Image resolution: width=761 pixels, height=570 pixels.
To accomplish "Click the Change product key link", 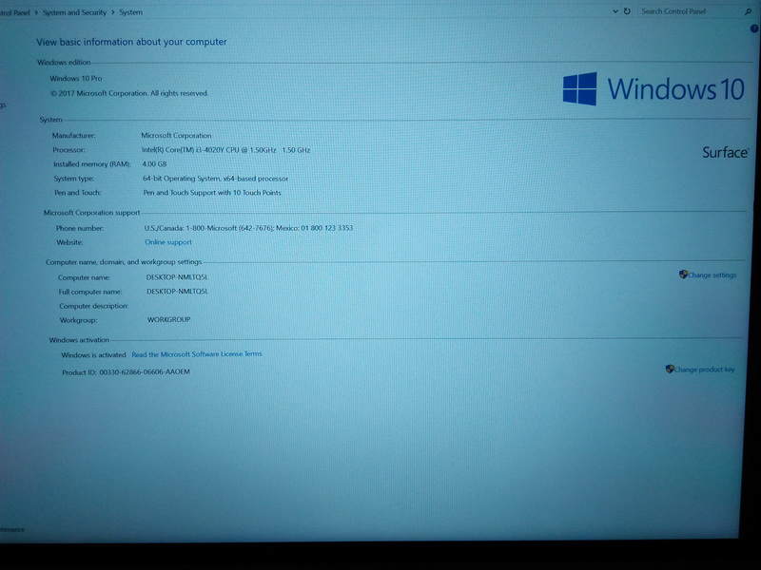I will click(x=704, y=370).
